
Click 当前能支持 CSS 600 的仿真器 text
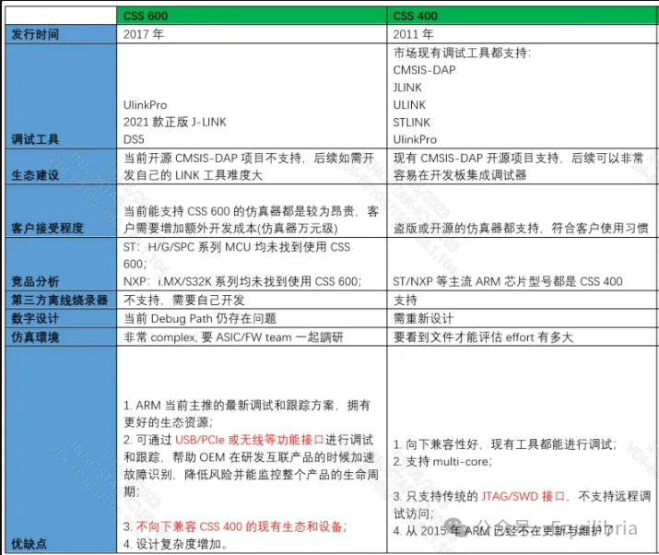pyautogui.click(x=205, y=211)
